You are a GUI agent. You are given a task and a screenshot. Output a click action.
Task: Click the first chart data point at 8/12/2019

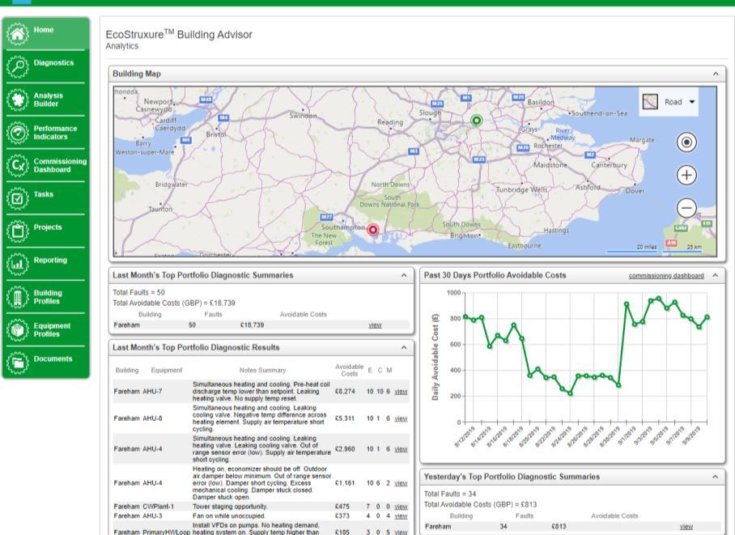[465, 317]
